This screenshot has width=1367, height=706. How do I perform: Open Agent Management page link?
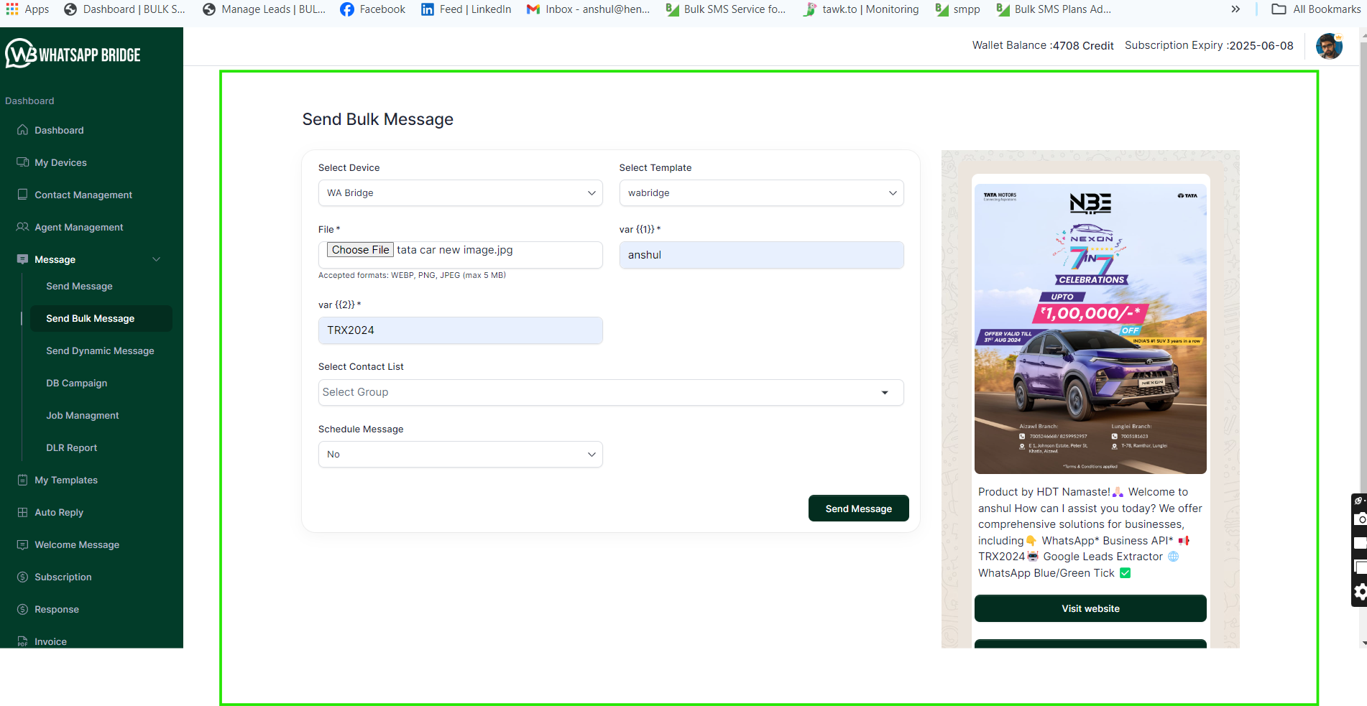[79, 227]
